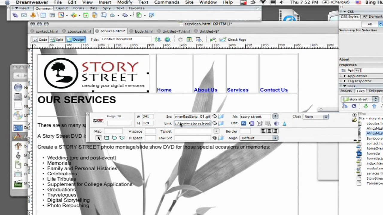
Task: Click the Preview in Browser globe icon
Action: tap(168, 39)
